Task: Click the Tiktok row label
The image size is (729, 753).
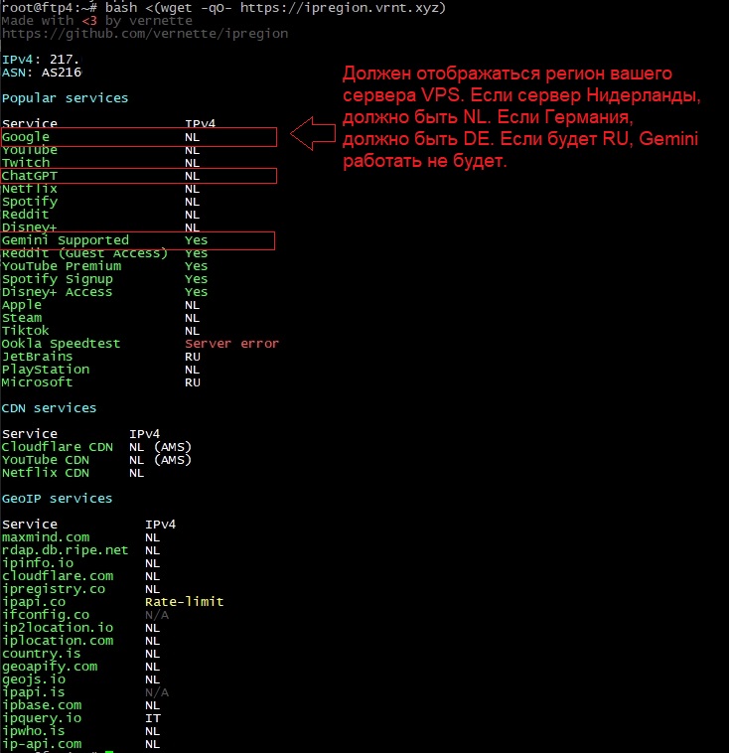Action: pyautogui.click(x=25, y=331)
